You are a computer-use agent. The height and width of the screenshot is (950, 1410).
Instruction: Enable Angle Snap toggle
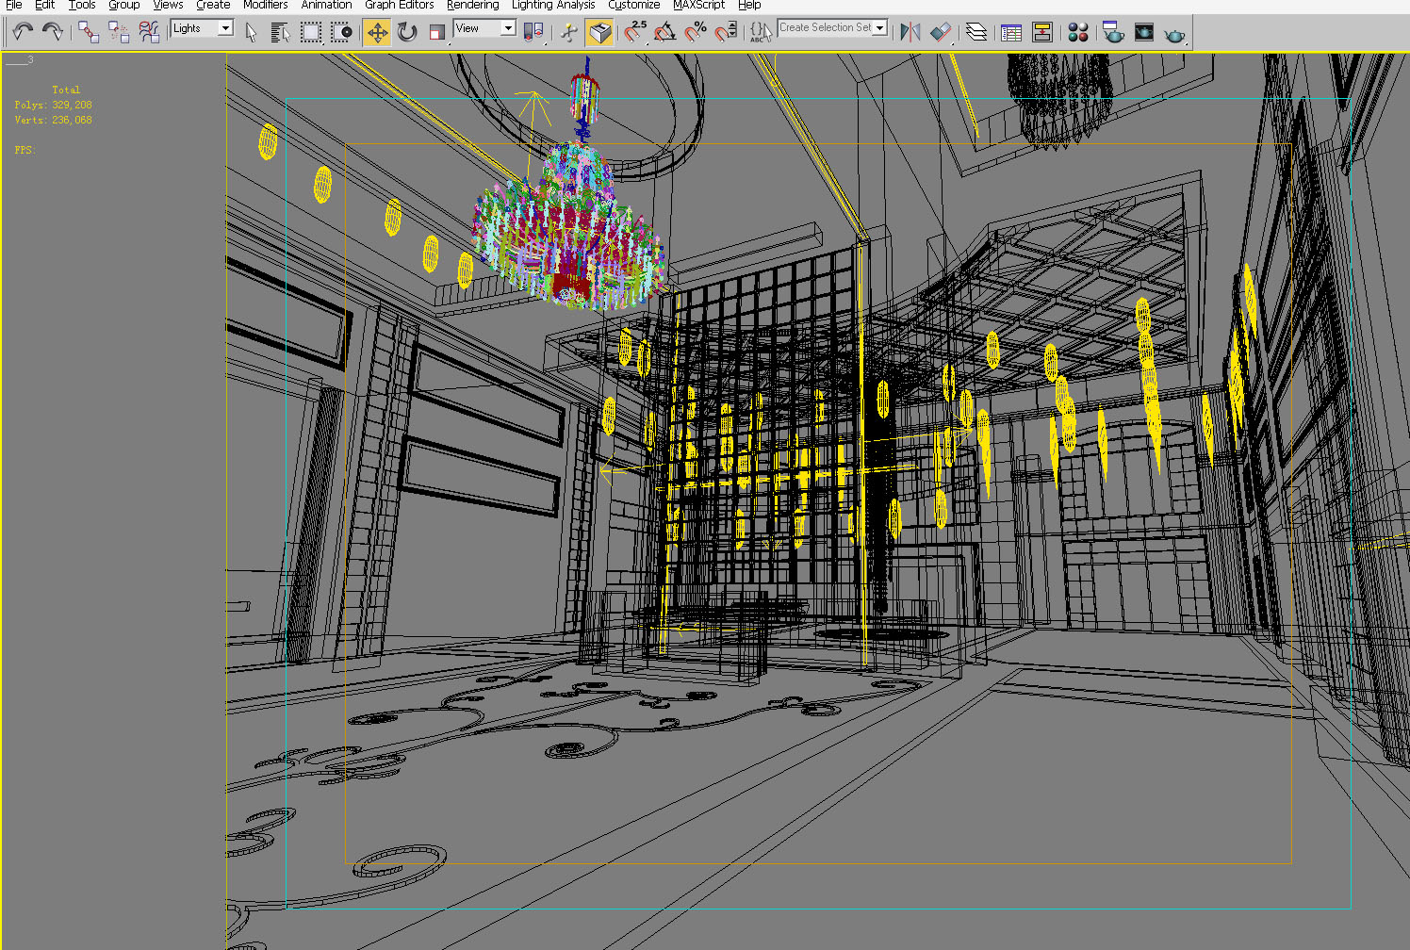pos(665,31)
